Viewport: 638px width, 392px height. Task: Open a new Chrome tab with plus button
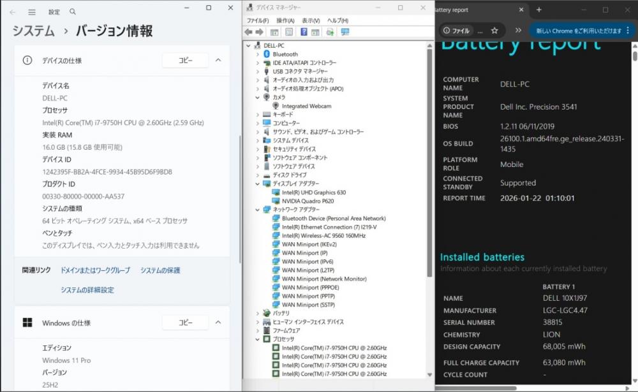(x=538, y=10)
